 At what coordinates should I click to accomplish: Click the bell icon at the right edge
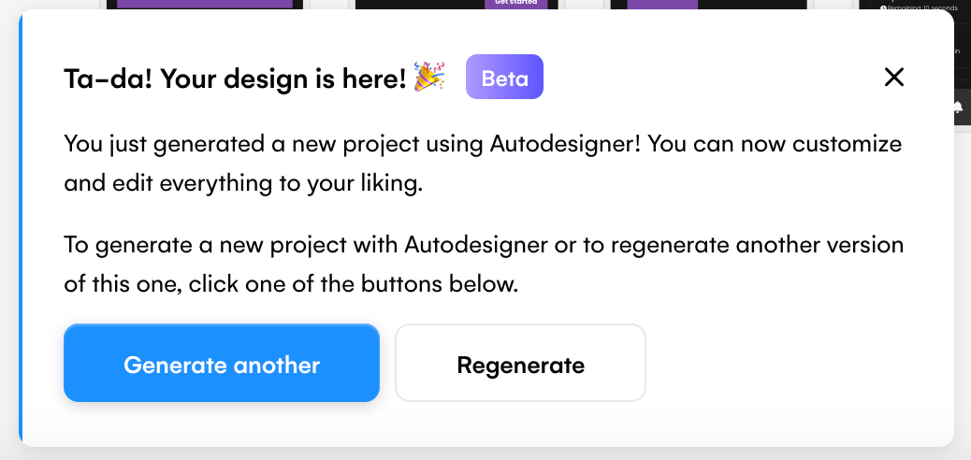point(960,107)
